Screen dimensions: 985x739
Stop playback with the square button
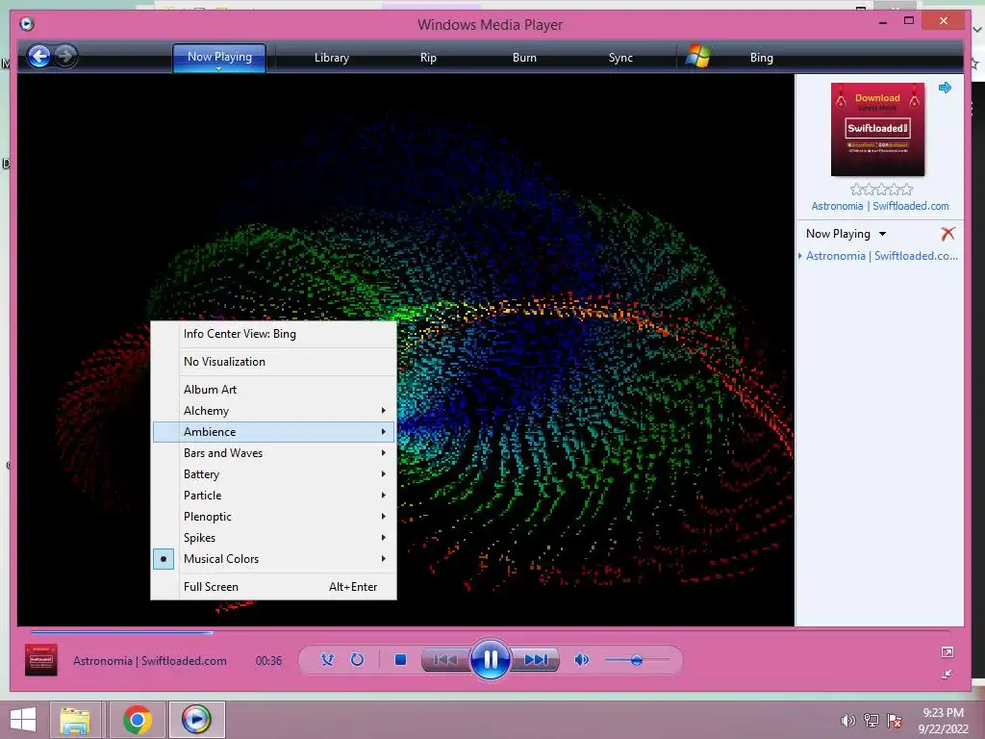click(400, 660)
